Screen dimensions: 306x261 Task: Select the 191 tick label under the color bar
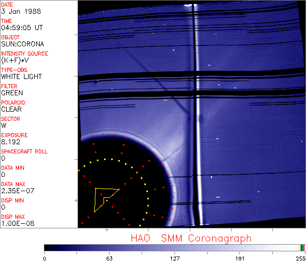click(x=240, y=257)
